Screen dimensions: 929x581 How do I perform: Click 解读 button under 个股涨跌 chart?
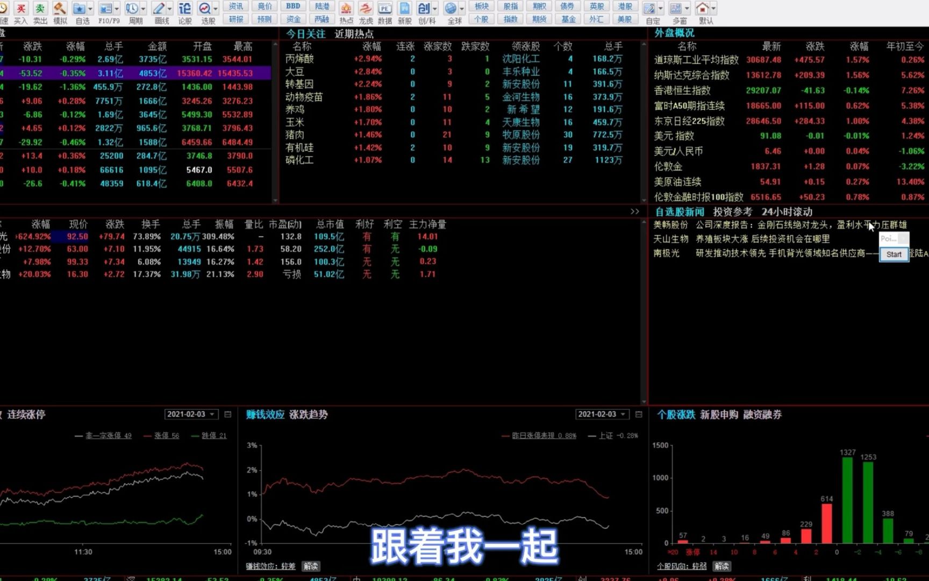[x=721, y=566]
